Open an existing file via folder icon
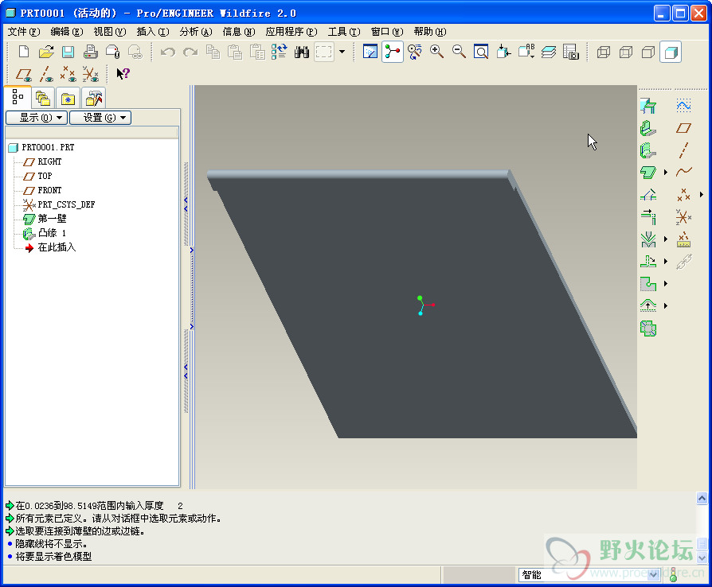 (46, 52)
